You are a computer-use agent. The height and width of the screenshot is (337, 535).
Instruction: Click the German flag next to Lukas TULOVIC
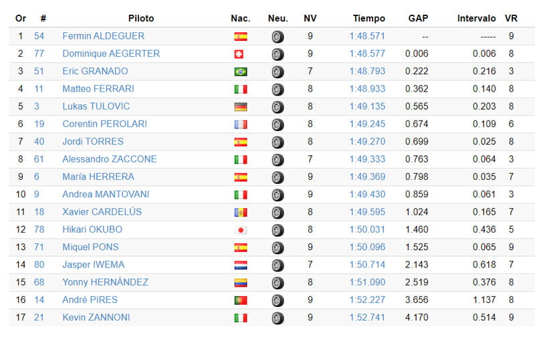[241, 106]
